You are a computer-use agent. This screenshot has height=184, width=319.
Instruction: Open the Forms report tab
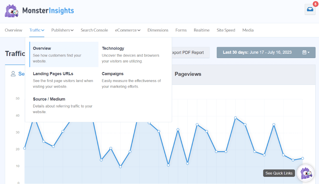[181, 30]
